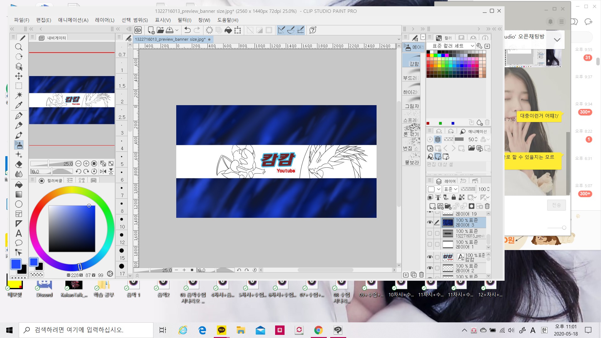Click the new raster layer icon

[432, 206]
